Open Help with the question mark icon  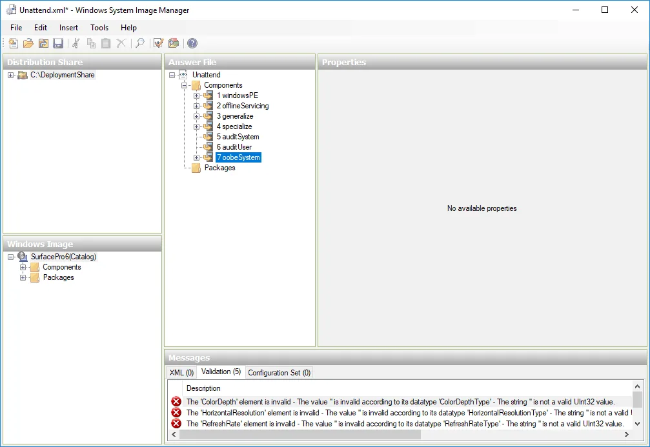192,43
